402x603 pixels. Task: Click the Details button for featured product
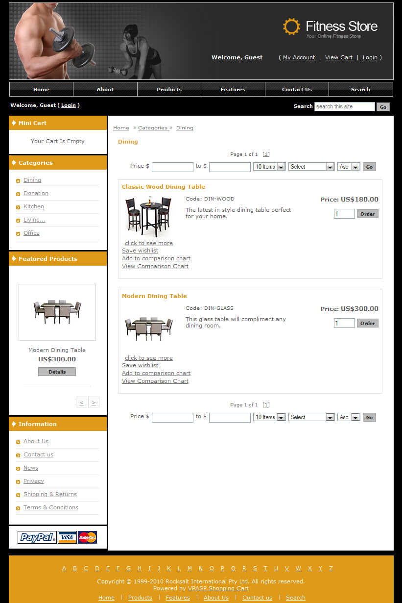coord(57,372)
